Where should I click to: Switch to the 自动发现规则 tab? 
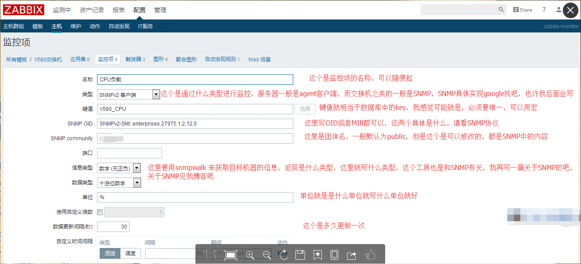222,59
